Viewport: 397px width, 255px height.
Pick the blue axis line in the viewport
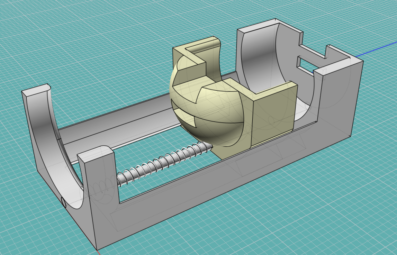coord(376,49)
